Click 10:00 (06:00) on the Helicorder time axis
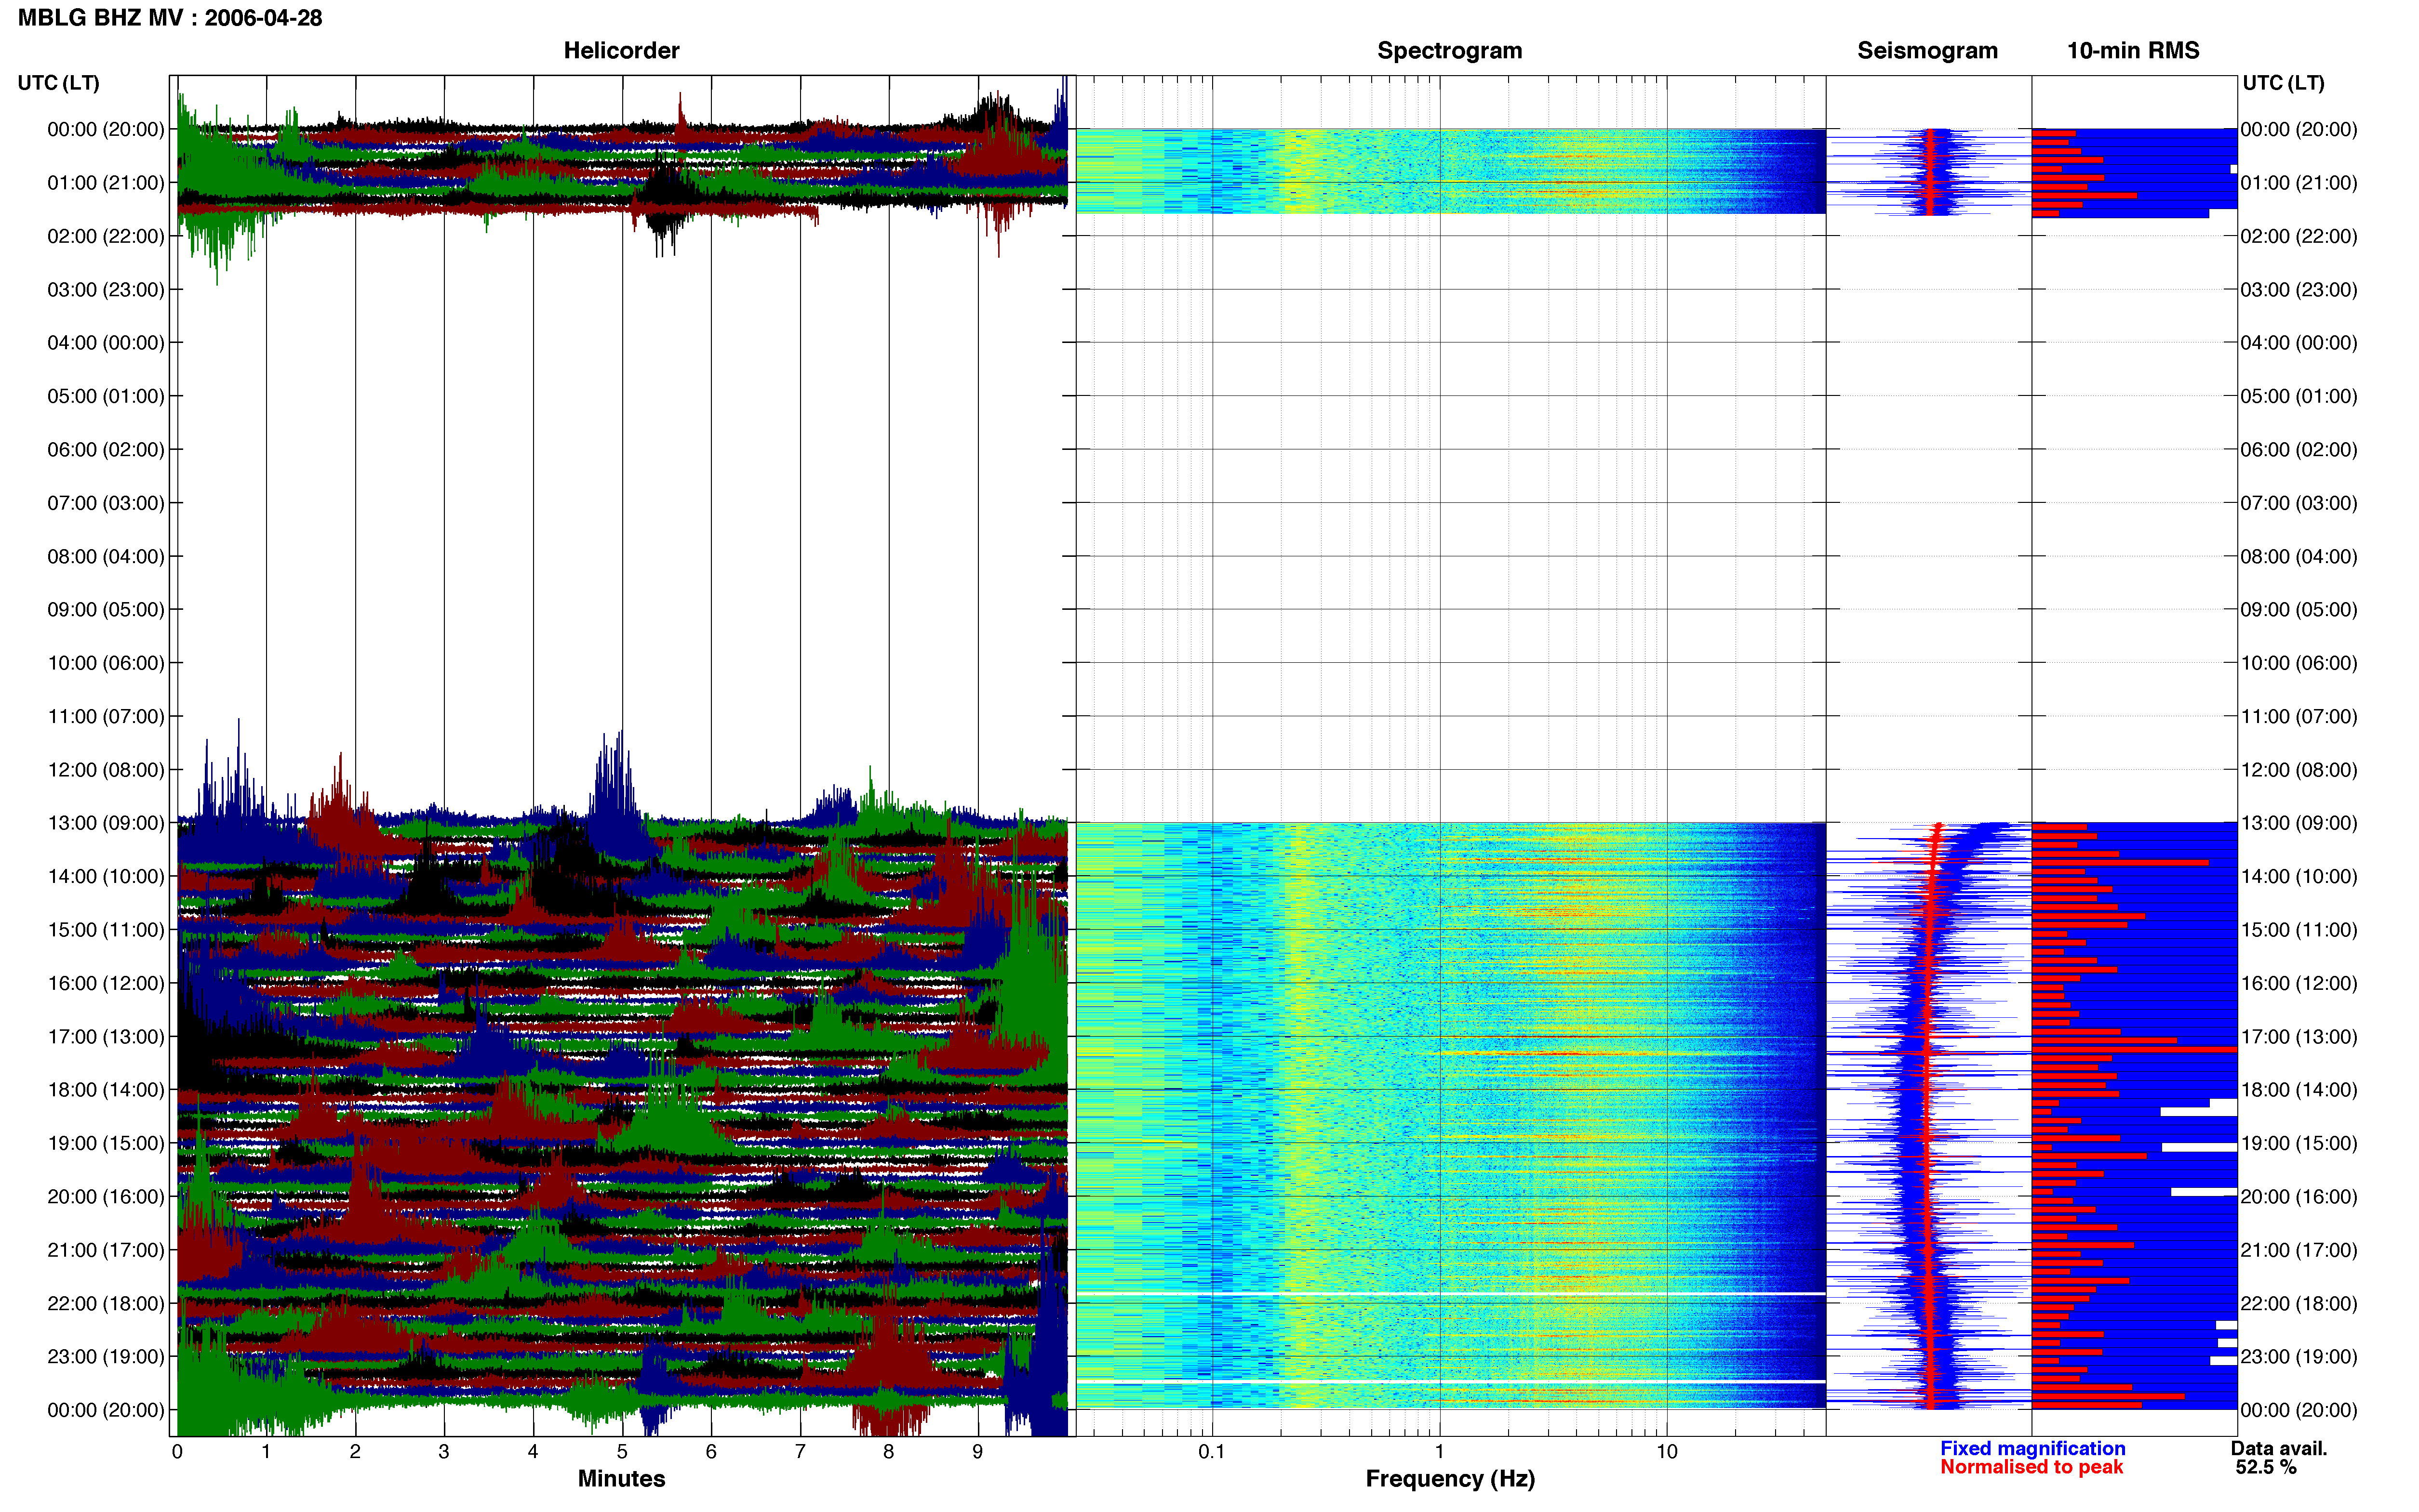This screenshot has height=1512, width=2419. [x=106, y=663]
